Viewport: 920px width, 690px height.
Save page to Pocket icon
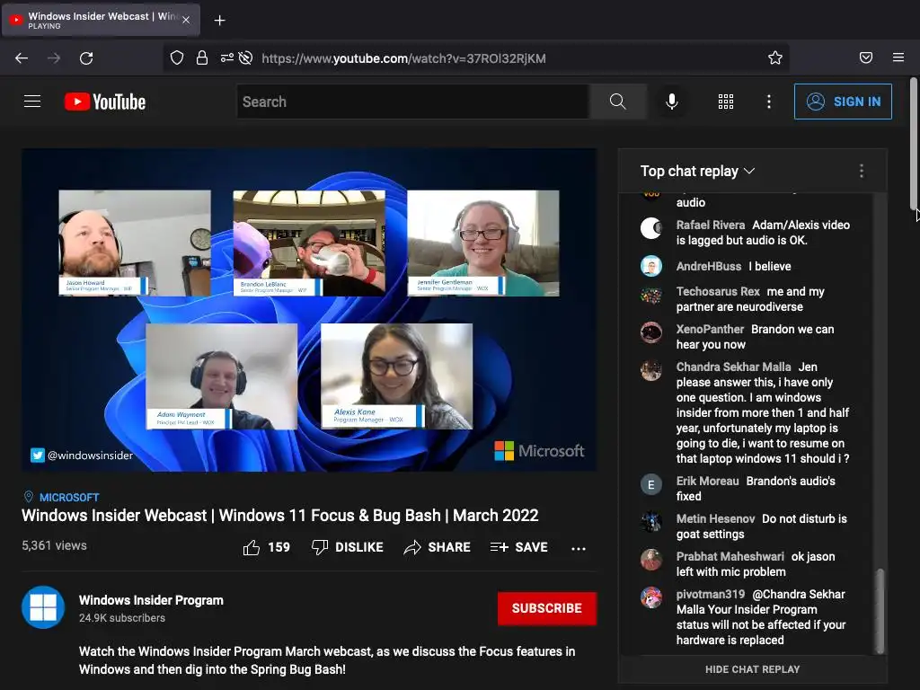point(865,57)
